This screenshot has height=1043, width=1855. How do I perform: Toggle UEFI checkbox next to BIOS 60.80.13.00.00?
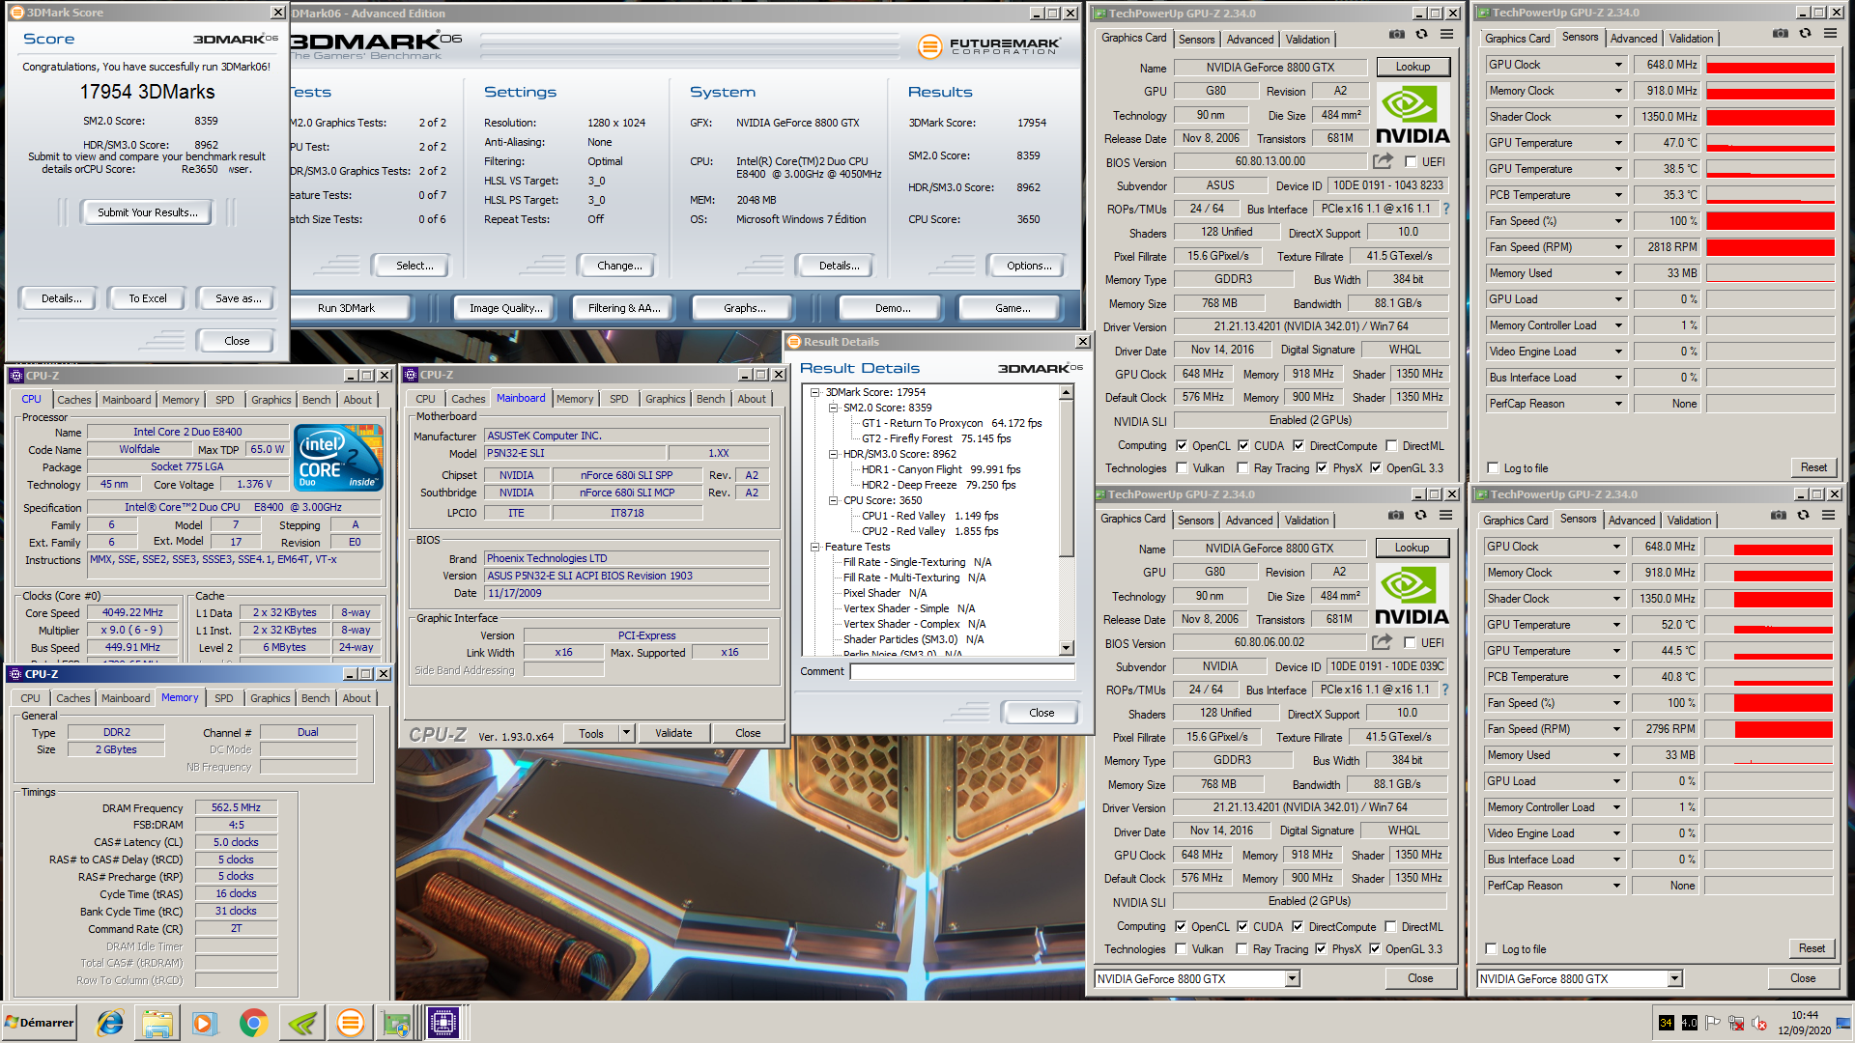(x=1411, y=162)
